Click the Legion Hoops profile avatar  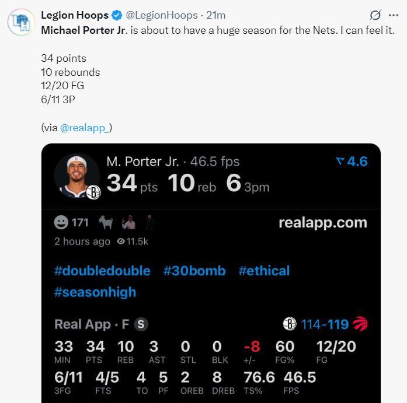click(x=21, y=22)
